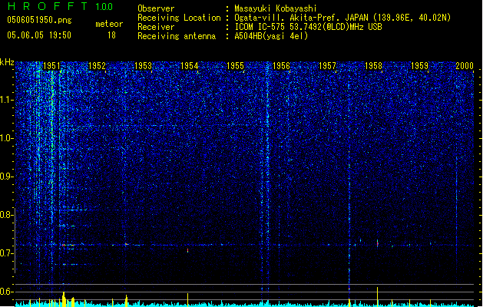This screenshot has width=483, height=307.
Task: Click the Observer label
Action: (x=156, y=8)
